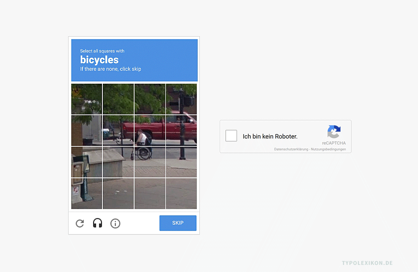Viewport: 418px width, 272px height.
Task: Click the refresh challenge icon
Action: click(80, 223)
